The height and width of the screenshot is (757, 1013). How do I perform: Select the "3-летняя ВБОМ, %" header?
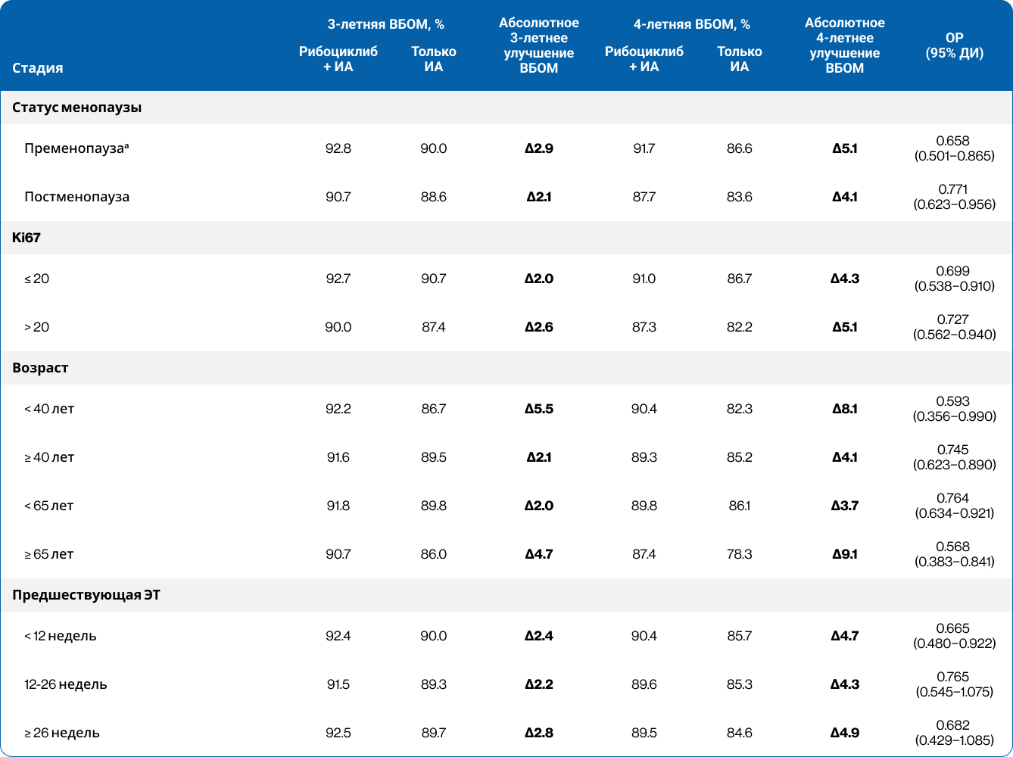pos(385,24)
